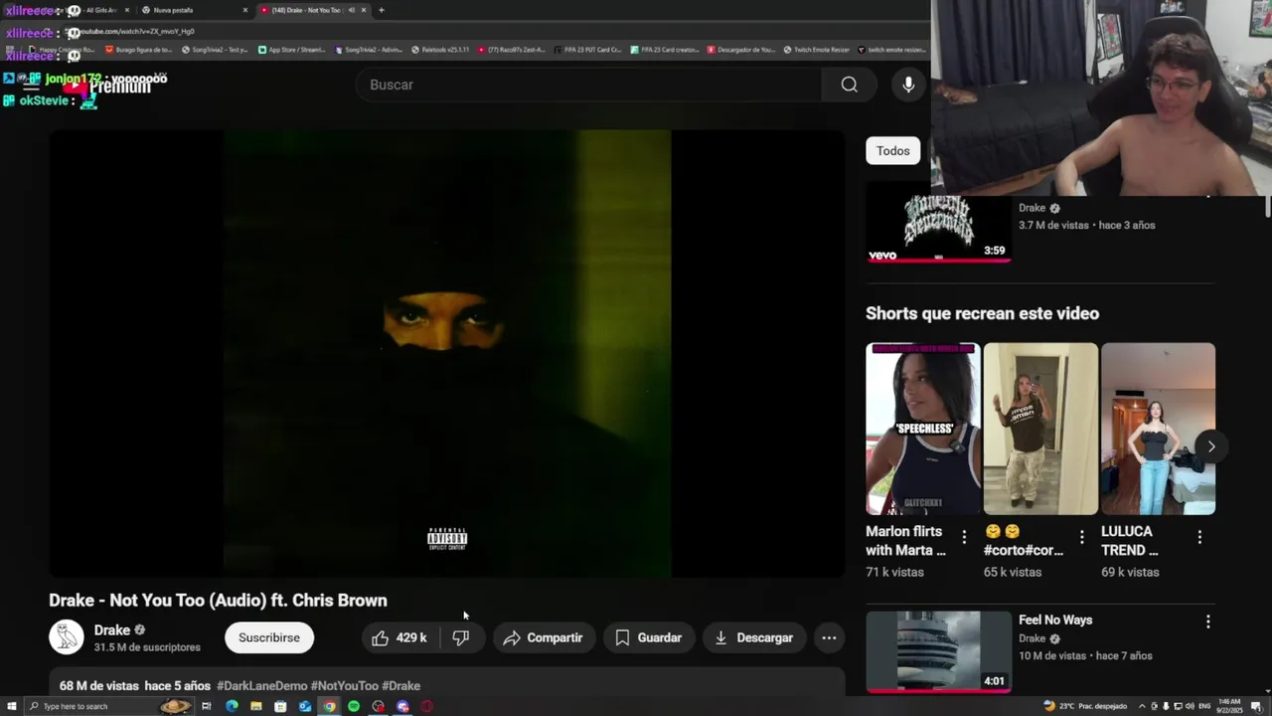
Task: Show next shorts with right chevron
Action: click(1210, 447)
